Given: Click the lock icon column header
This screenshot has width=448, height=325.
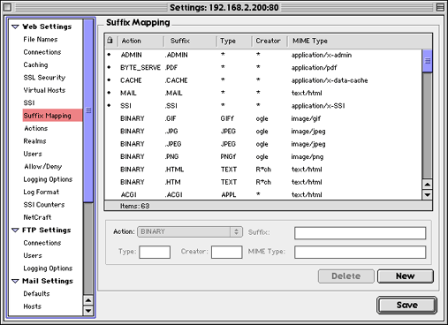Looking at the screenshot, I should click(x=110, y=41).
